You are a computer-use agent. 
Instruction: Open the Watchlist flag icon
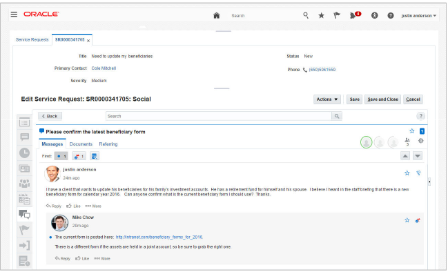tap(337, 15)
